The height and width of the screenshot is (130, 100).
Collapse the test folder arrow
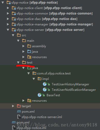tap(18, 63)
